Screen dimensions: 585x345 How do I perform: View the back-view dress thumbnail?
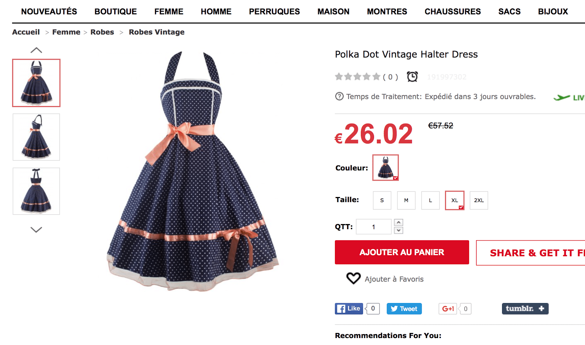(x=36, y=191)
